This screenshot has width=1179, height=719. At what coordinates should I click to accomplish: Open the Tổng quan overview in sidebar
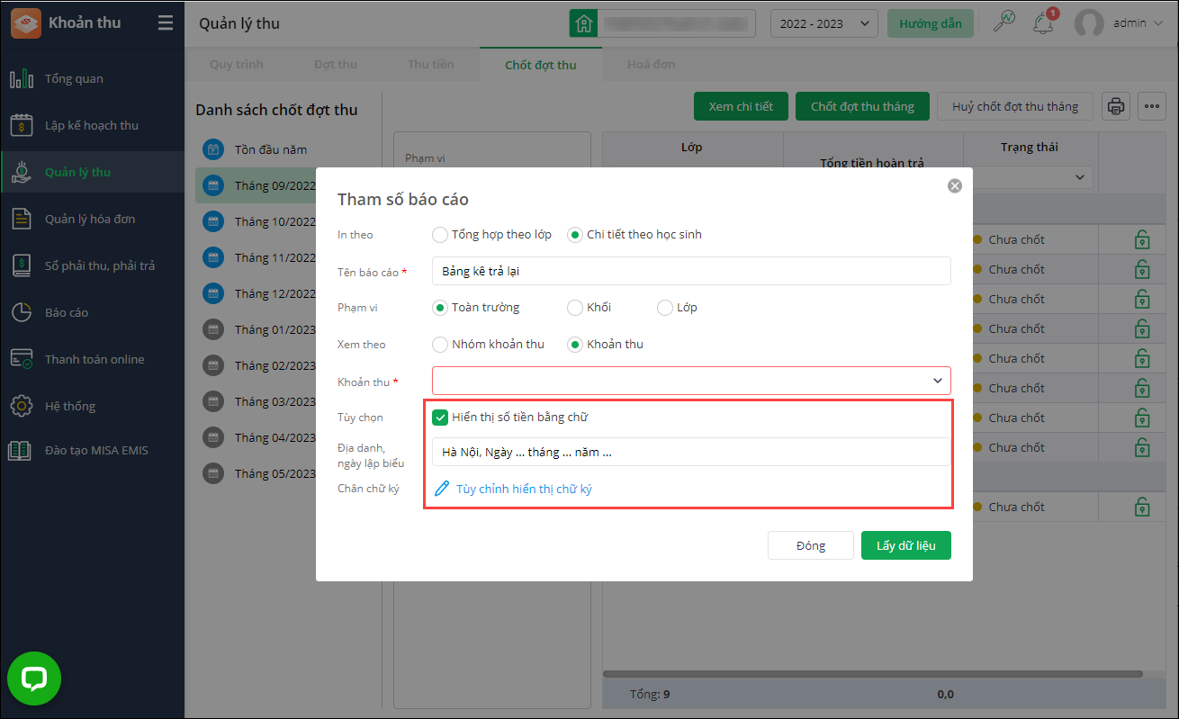(74, 79)
